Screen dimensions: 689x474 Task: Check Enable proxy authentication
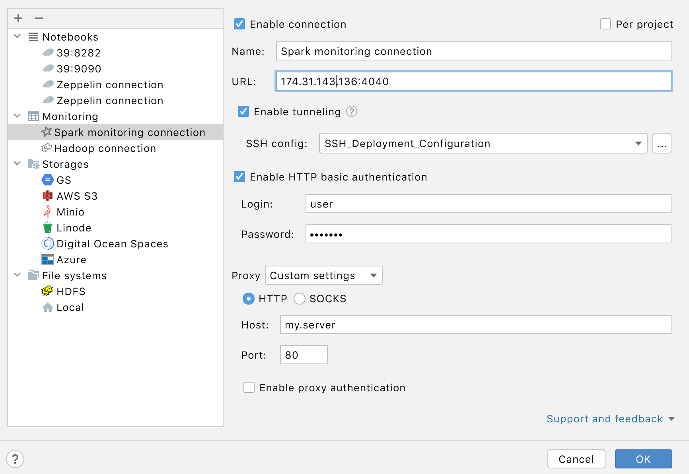tap(249, 387)
